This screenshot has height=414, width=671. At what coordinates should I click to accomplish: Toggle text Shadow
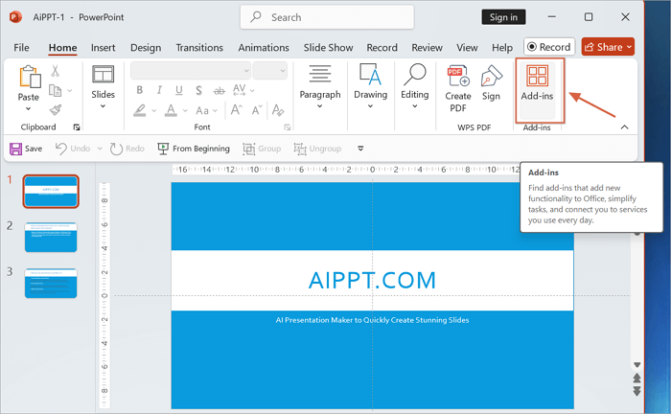click(198, 90)
